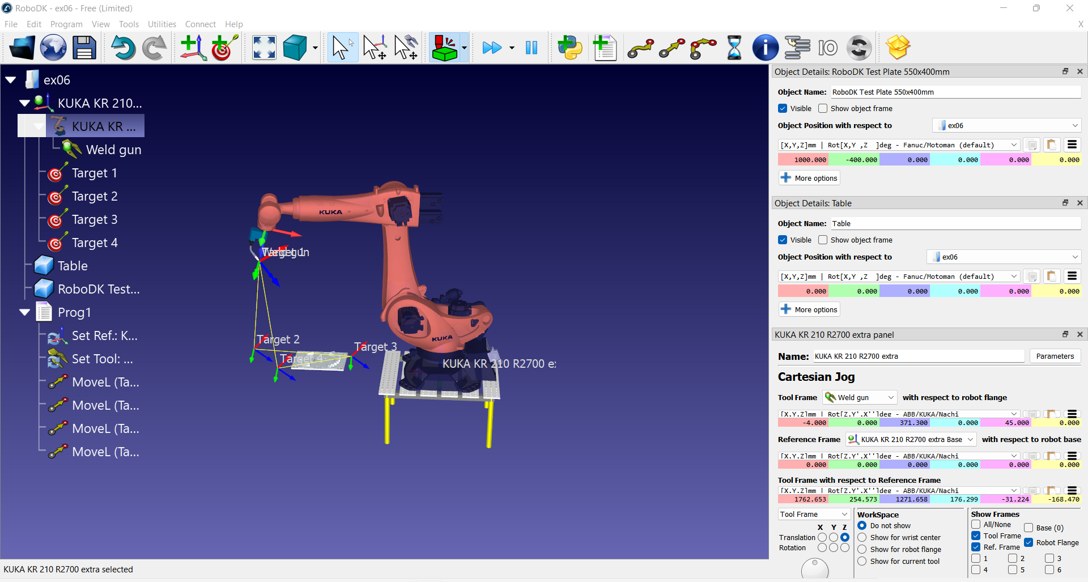Add pause instruction hourglass icon
1088x582 pixels.
pyautogui.click(x=734, y=48)
